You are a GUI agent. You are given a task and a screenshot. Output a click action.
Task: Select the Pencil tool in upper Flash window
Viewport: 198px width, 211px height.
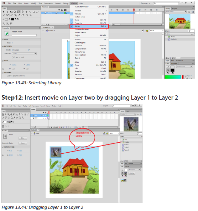point(38,12)
